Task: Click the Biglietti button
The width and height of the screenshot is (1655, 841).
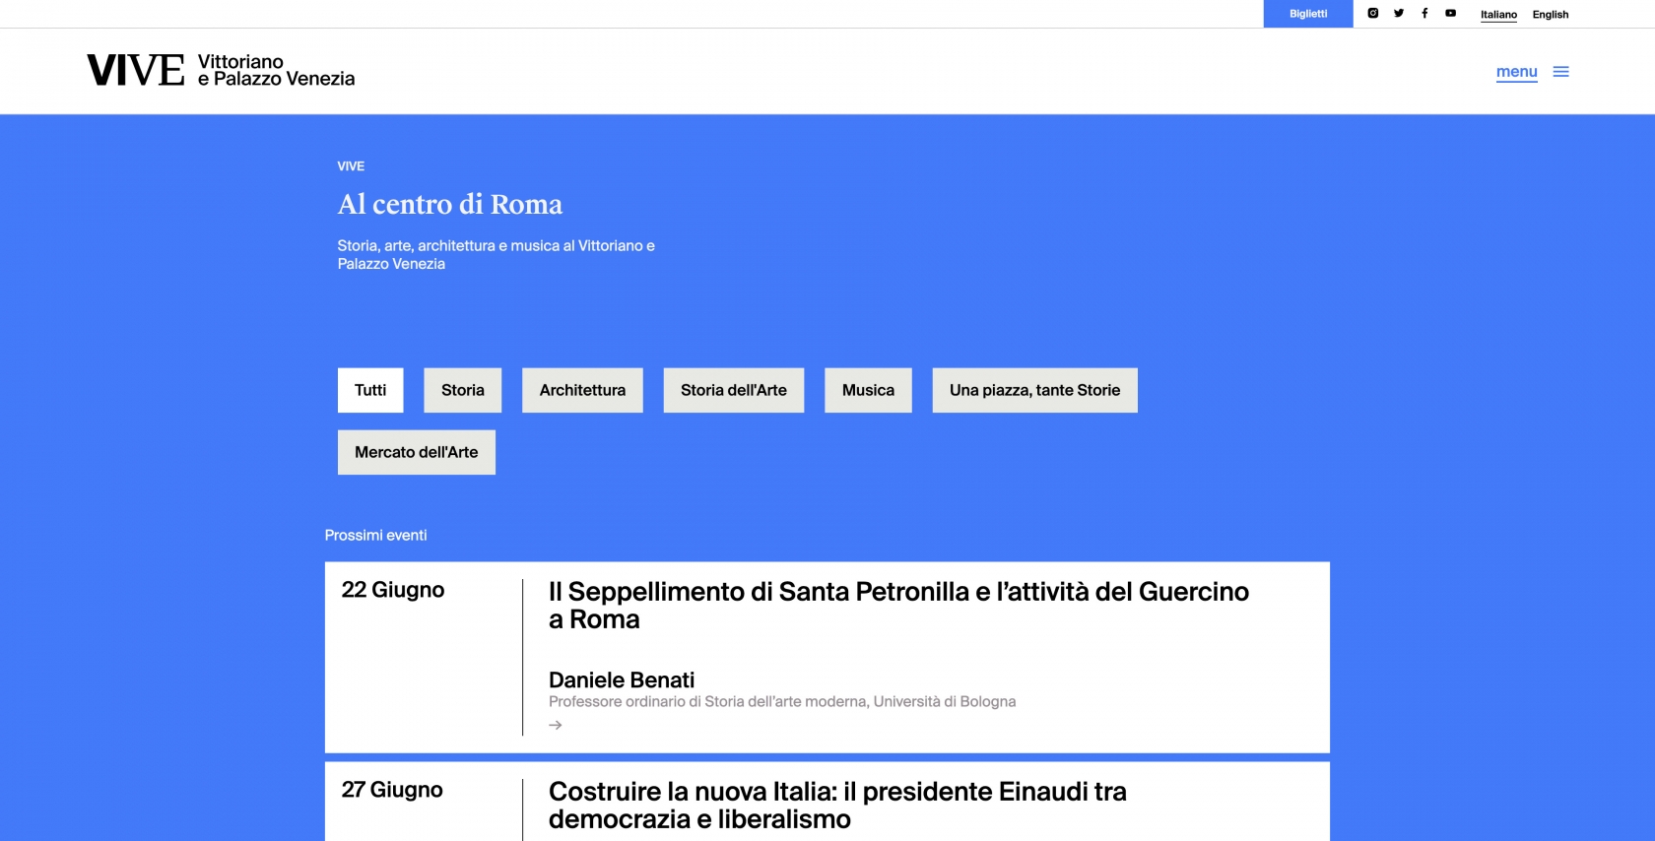Action: [x=1308, y=14]
